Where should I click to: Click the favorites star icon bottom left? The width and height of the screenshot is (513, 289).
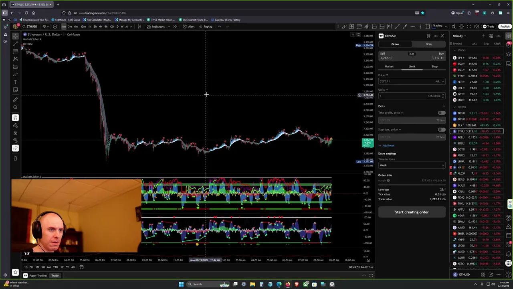tap(15, 273)
